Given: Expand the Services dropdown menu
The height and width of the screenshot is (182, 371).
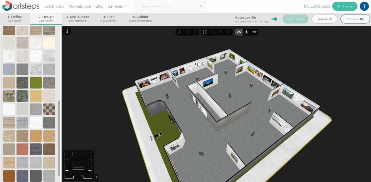Looking at the screenshot, I should (117, 6).
